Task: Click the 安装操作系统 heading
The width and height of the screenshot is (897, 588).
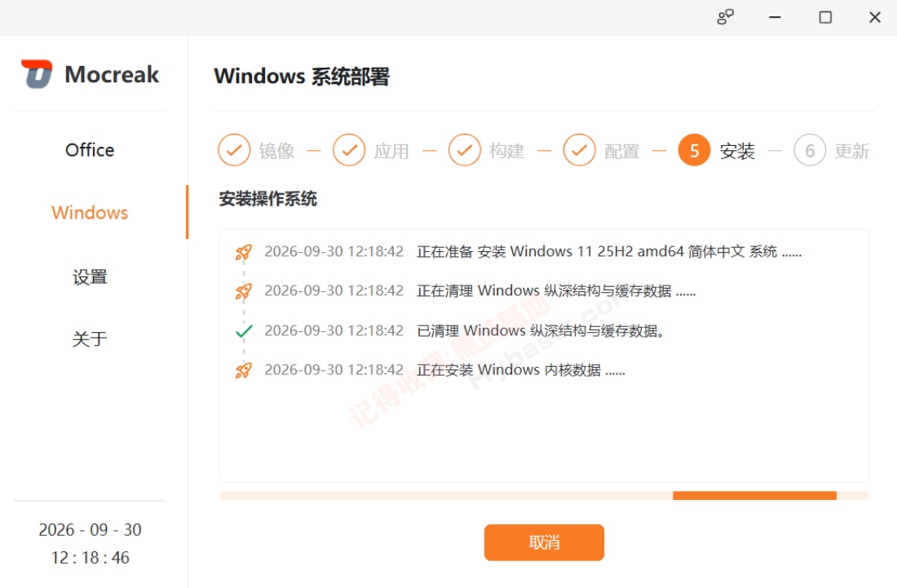Action: point(267,199)
